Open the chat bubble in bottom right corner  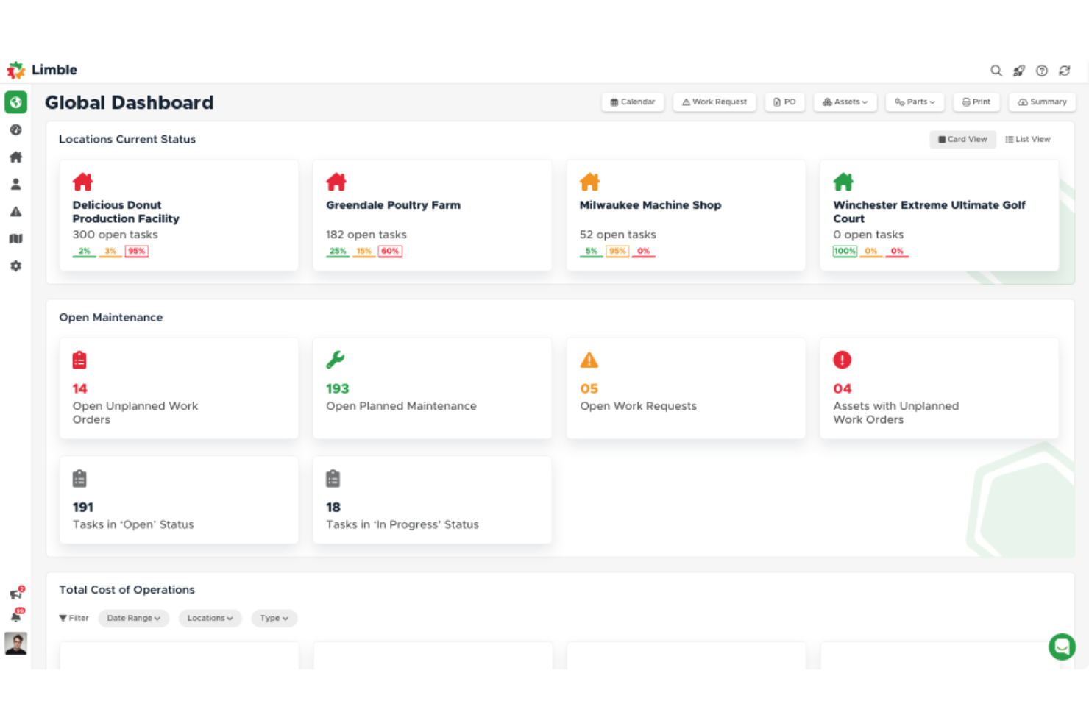coord(1062,647)
